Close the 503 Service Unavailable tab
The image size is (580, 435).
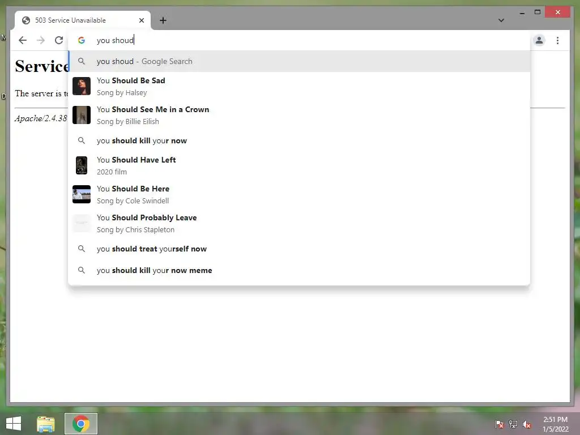[x=141, y=20]
